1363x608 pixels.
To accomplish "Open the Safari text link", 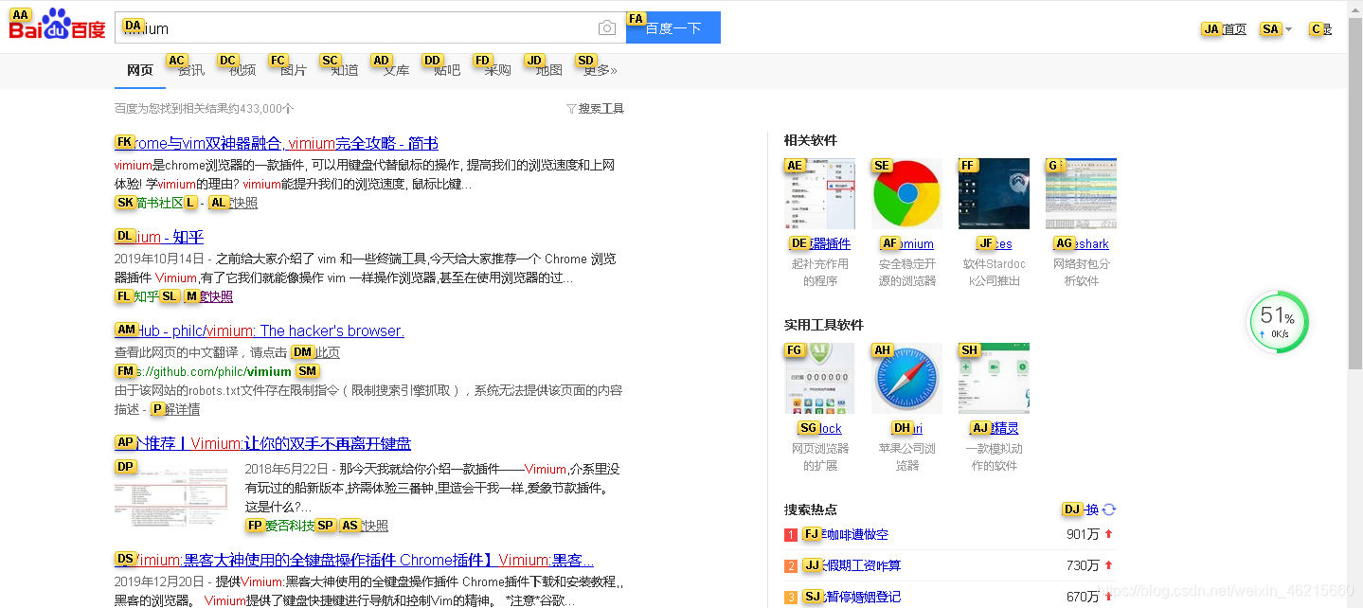I will [907, 428].
